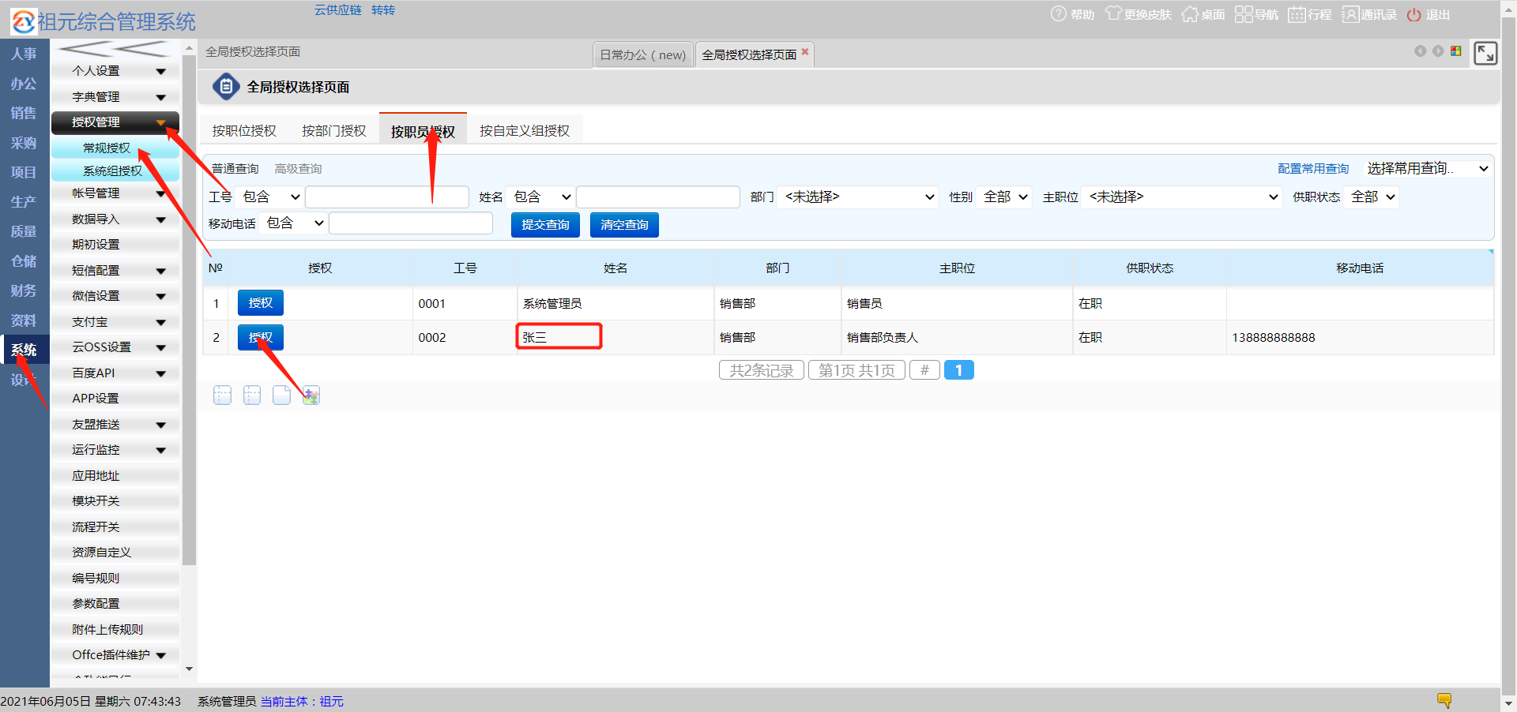Open the 性别 dropdown
This screenshot has width=1517, height=712.
[x=1004, y=197]
